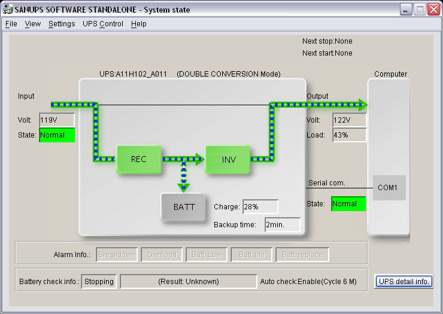Click the green input State Normal box
This screenshot has width=443, height=314.
coord(57,135)
